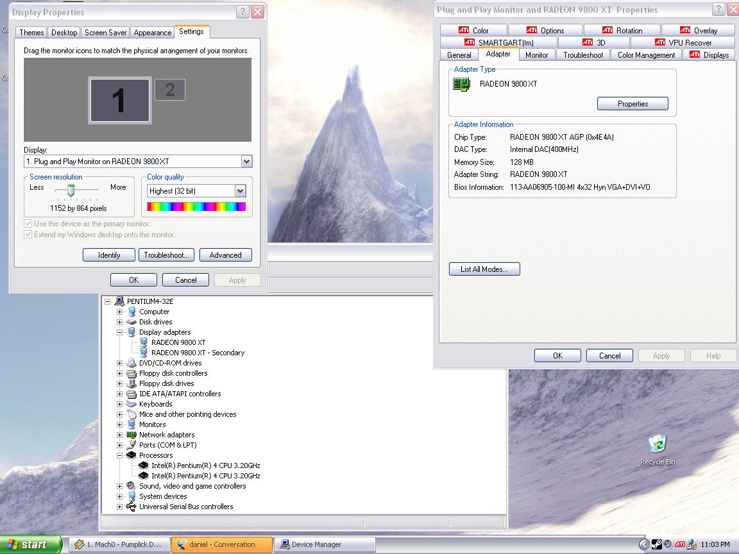Click OK in the Display Properties dialog
The height and width of the screenshot is (554, 739).
[x=133, y=280]
